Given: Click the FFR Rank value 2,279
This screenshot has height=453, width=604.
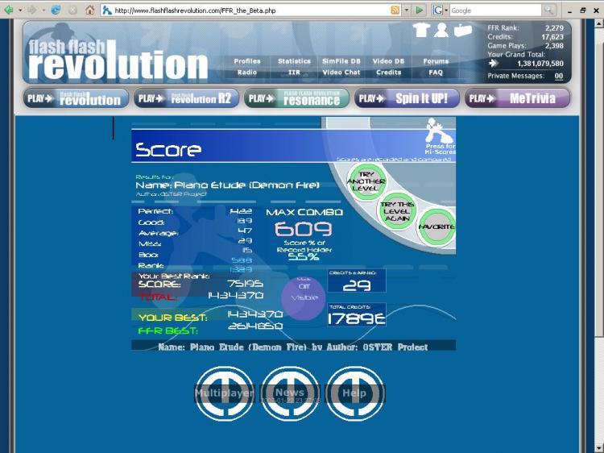Looking at the screenshot, I should 554,28.
